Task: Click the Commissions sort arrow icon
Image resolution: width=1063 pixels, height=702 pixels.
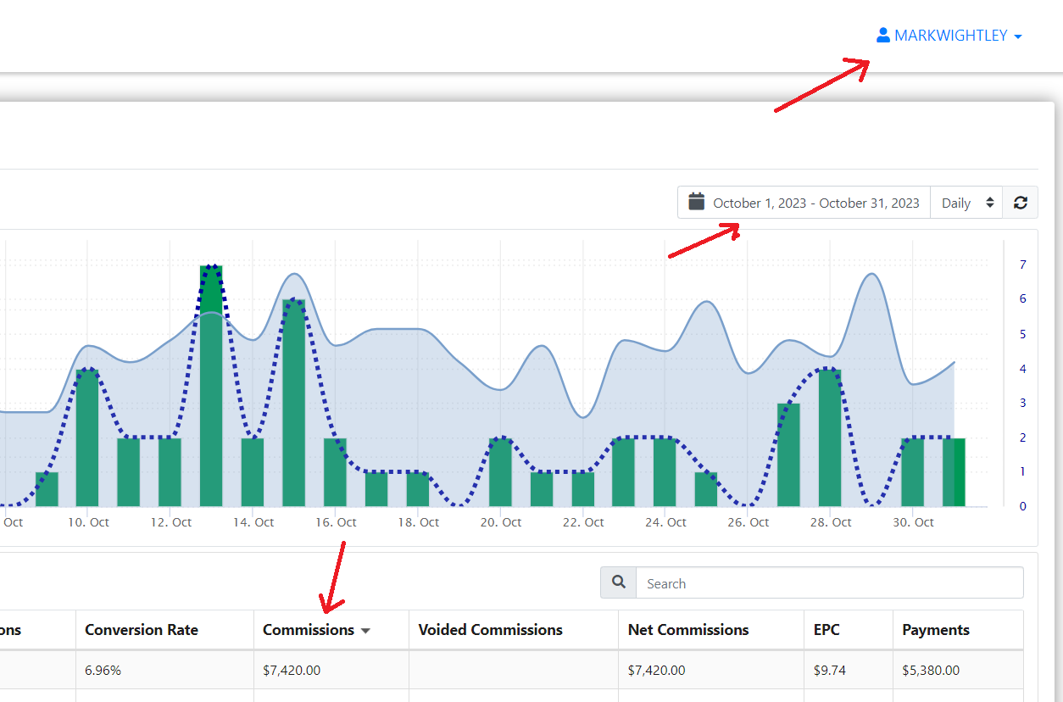Action: pos(366,631)
